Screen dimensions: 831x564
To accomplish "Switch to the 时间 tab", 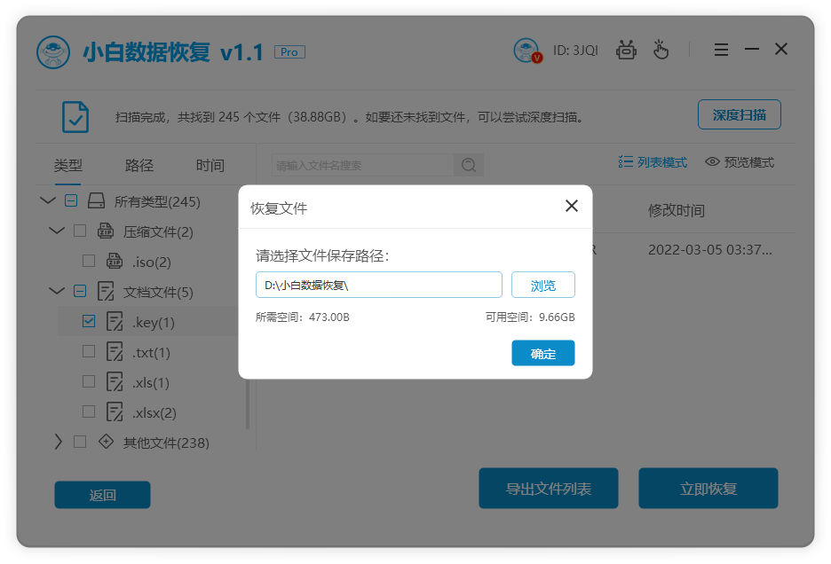I will (x=209, y=165).
